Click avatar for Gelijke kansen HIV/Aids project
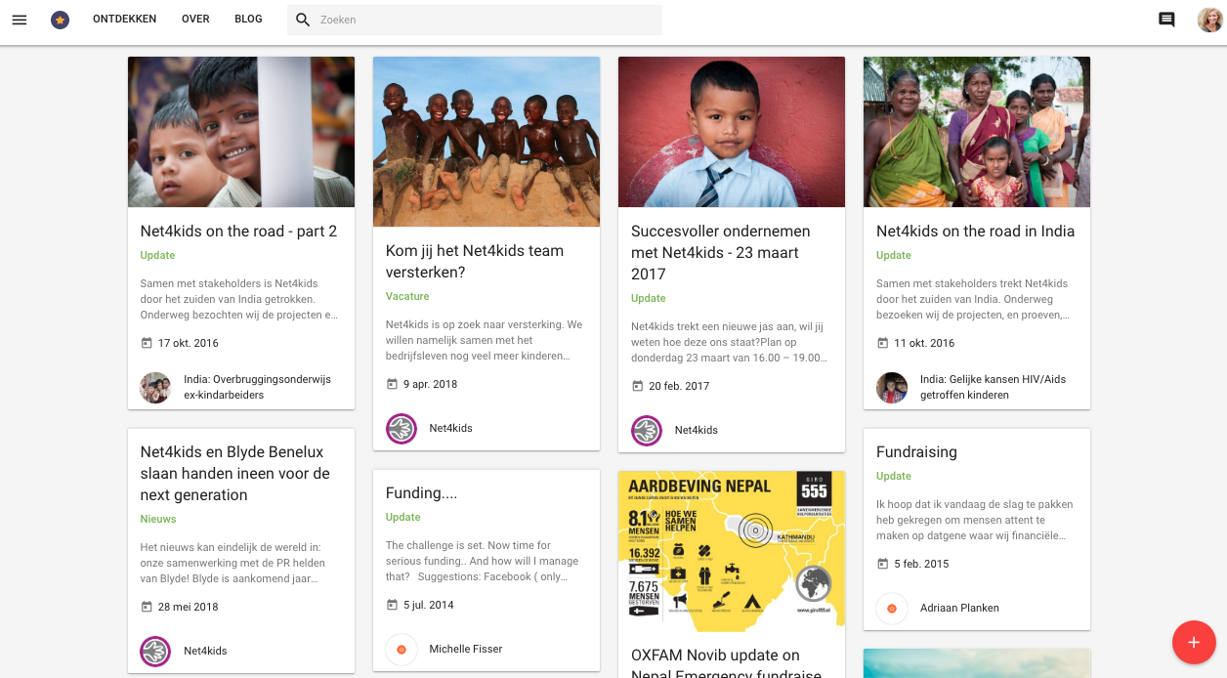 [x=892, y=388]
